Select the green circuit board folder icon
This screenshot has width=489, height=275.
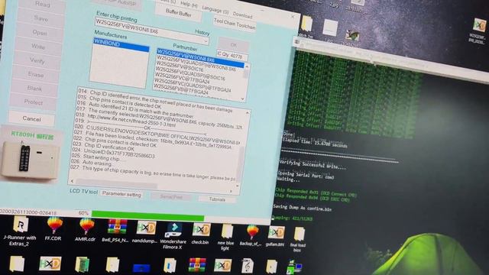click(x=83, y=264)
